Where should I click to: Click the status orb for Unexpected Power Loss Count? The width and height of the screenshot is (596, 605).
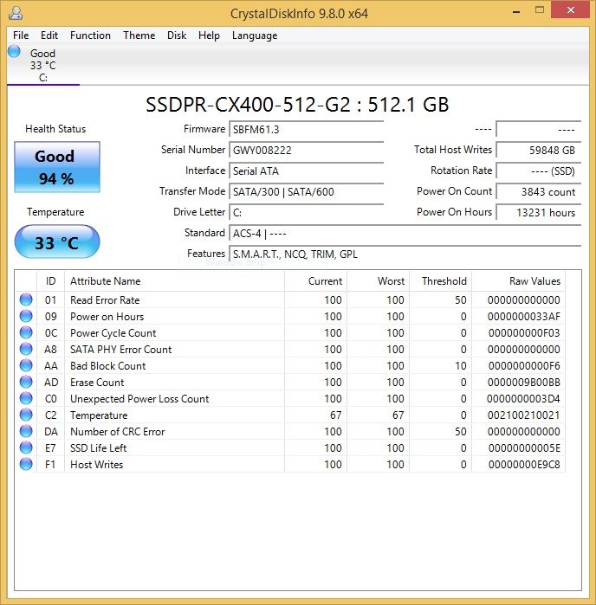point(26,398)
